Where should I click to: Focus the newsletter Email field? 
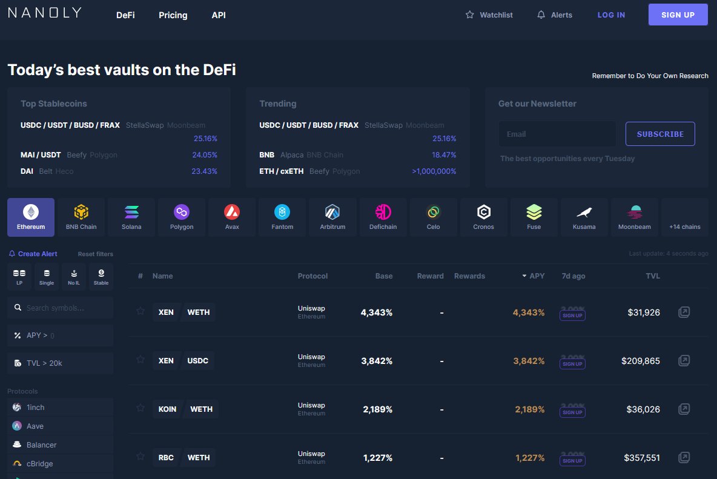point(557,134)
